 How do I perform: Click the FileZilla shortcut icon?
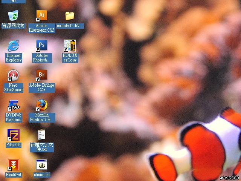[14, 135]
